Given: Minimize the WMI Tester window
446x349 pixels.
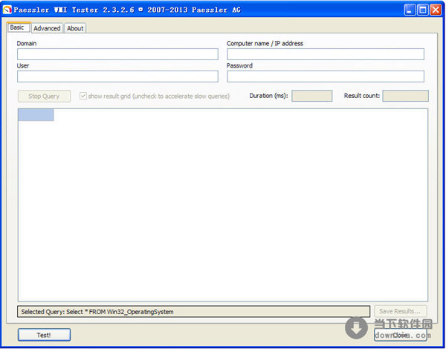Looking at the screenshot, I should (x=410, y=10).
